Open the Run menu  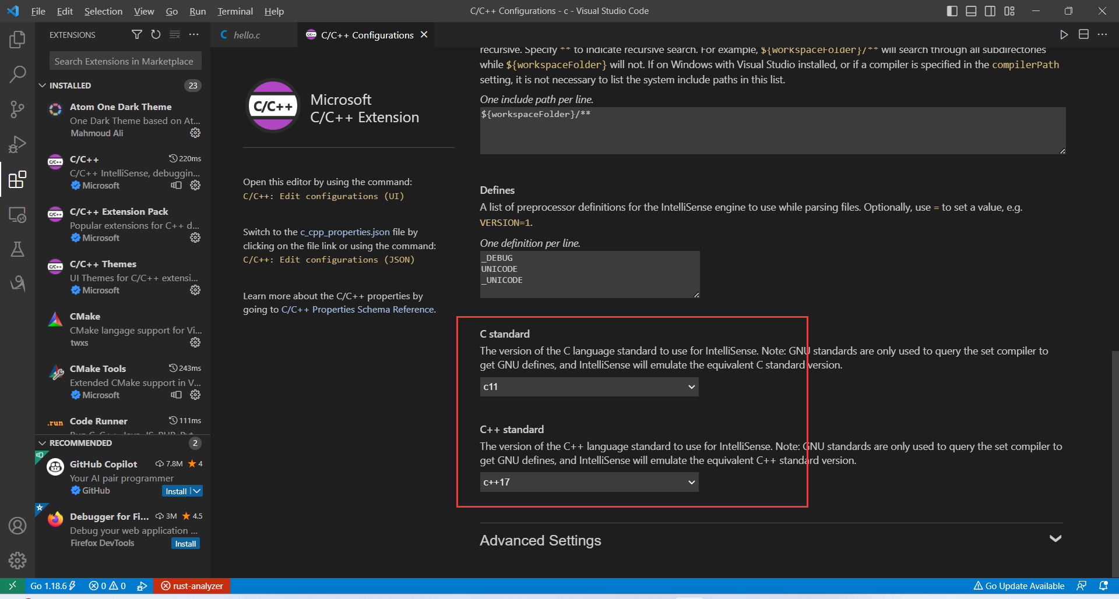pos(198,11)
